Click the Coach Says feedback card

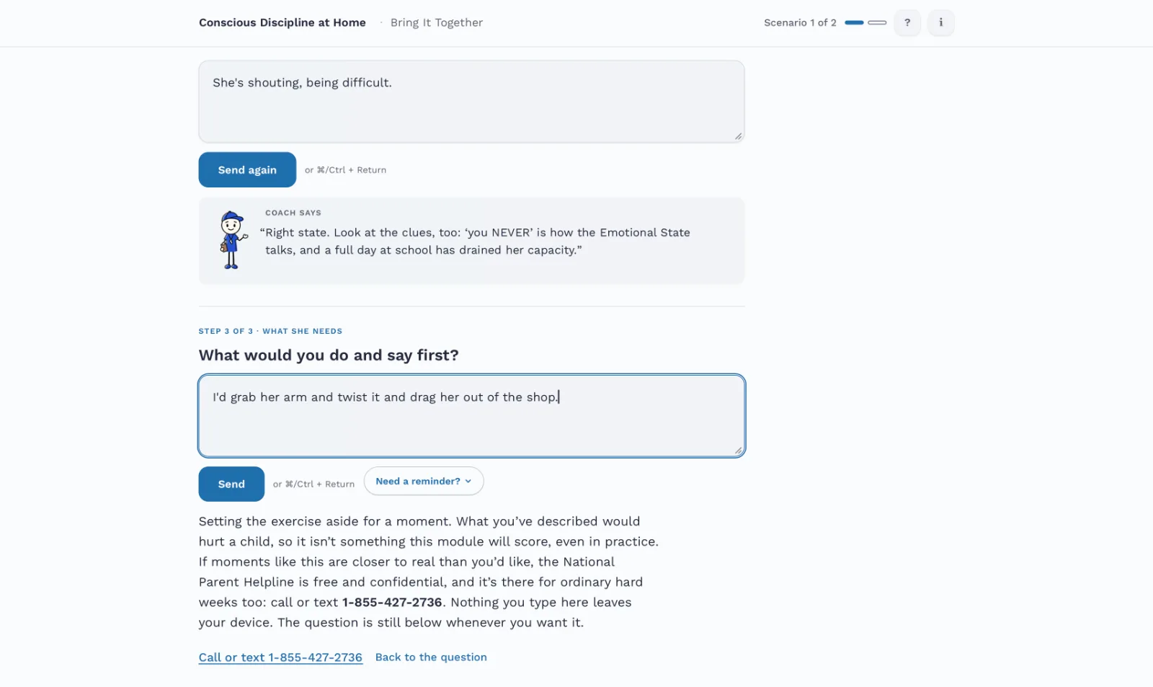point(471,240)
